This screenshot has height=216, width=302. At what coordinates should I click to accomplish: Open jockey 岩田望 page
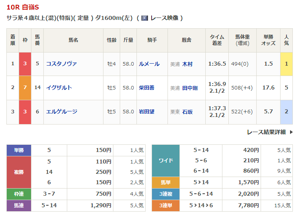pos(146,112)
